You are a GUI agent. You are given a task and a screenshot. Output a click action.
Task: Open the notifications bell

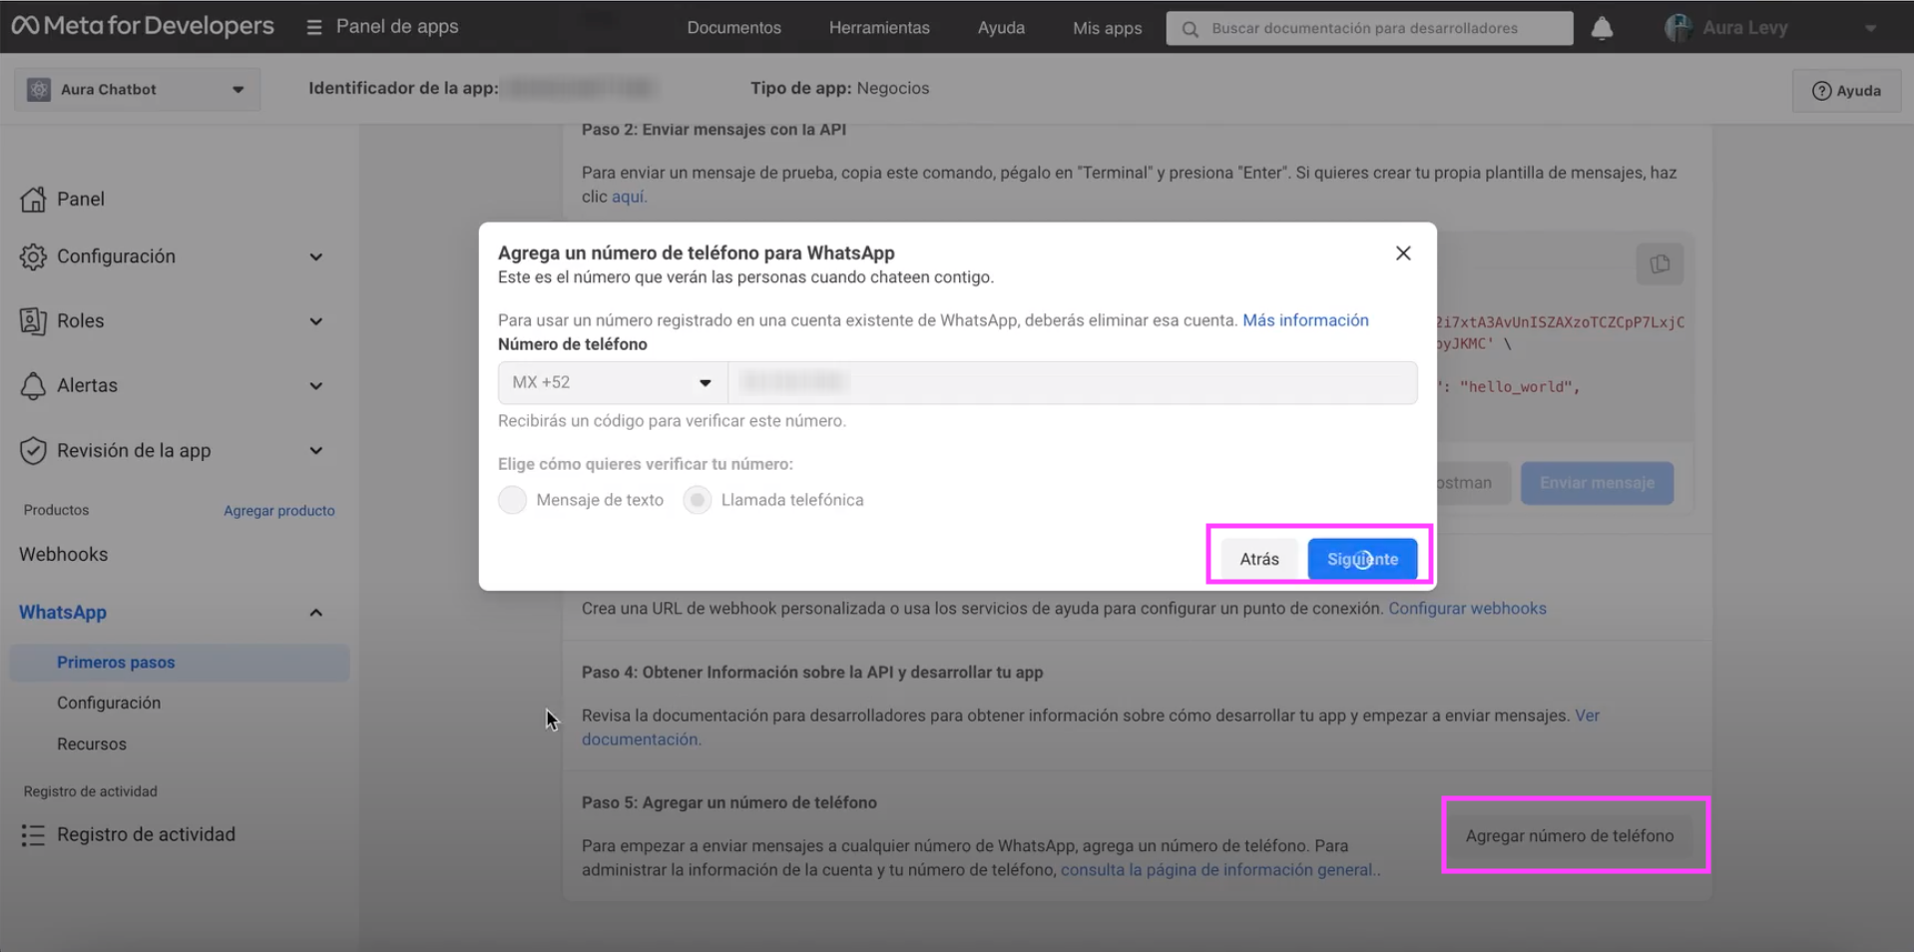[1602, 28]
